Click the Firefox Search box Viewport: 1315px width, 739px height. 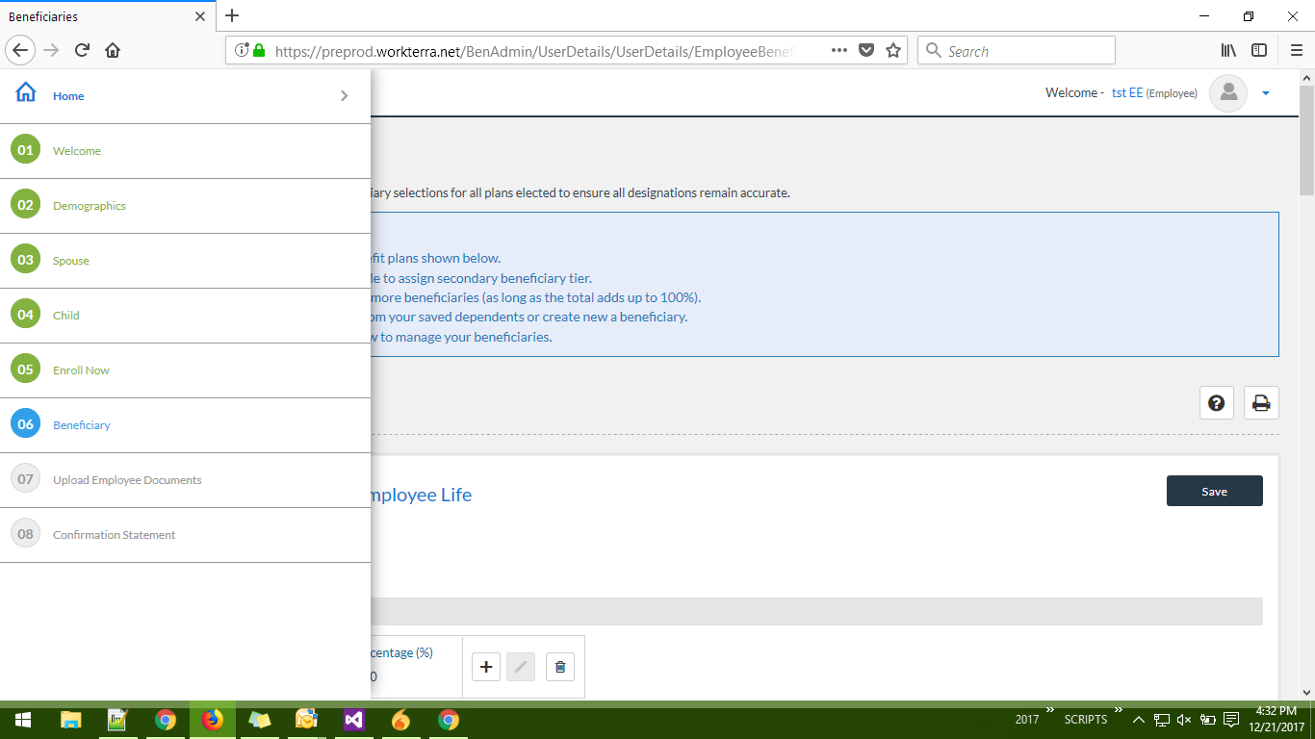pos(1017,50)
